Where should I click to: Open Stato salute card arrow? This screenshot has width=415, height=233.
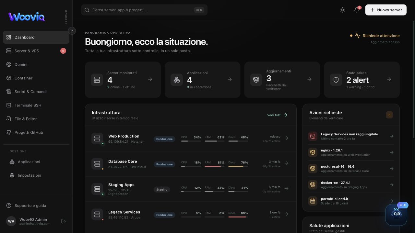tap(389, 79)
